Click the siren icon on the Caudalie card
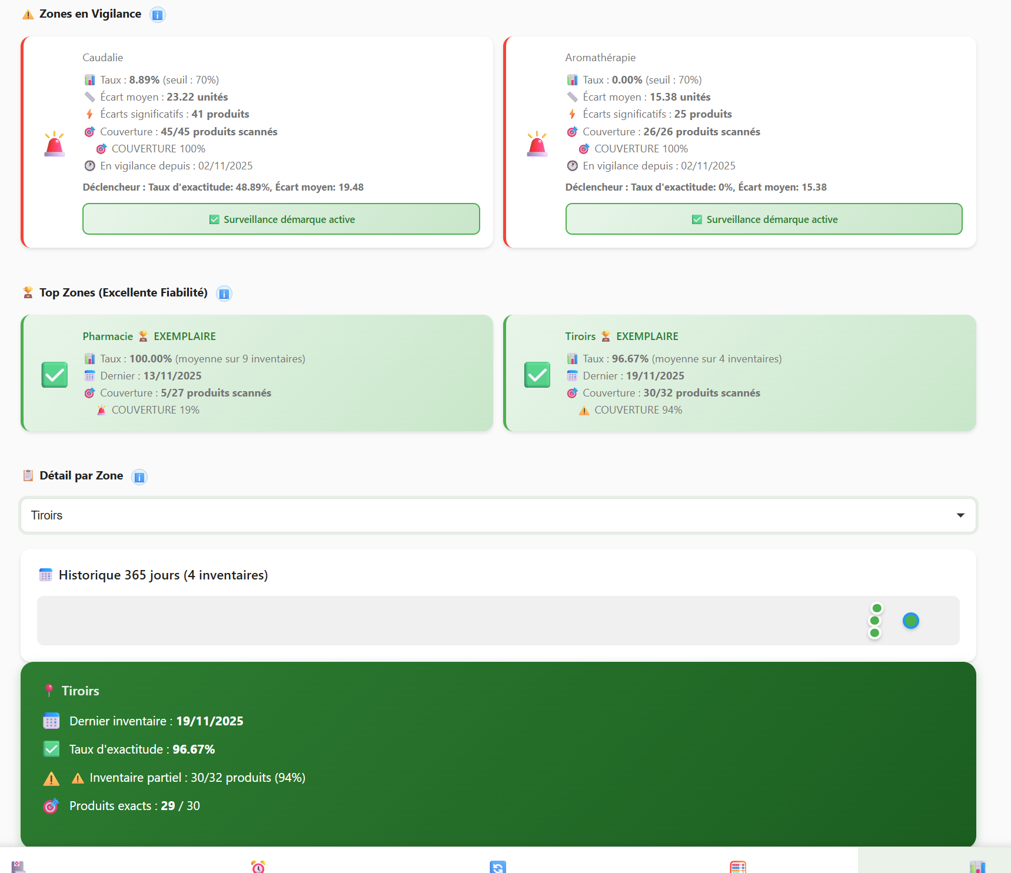This screenshot has width=1011, height=873. point(55,143)
